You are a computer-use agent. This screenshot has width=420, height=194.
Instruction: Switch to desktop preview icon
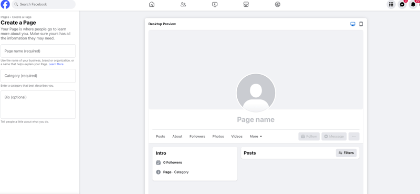pyautogui.click(x=353, y=24)
